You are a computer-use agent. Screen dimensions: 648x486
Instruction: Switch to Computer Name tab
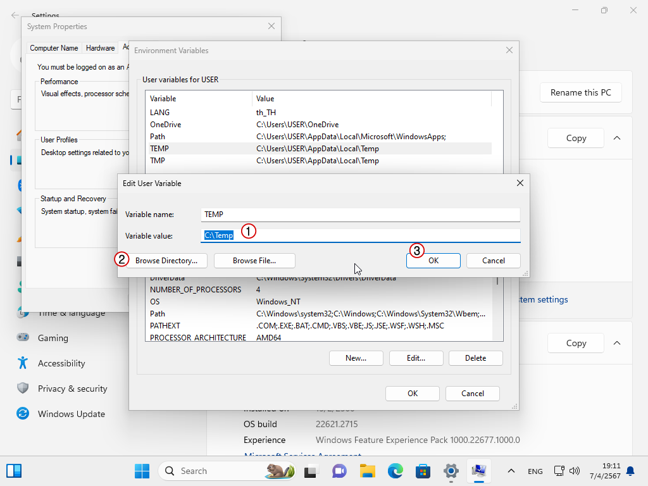(x=54, y=48)
